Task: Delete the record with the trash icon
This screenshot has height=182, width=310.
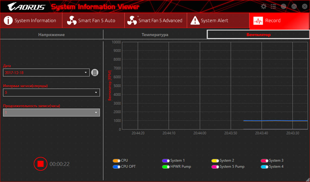Action: point(95,73)
